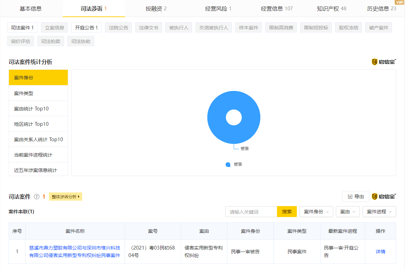Open the 案由 filter dropdown
The width and height of the screenshot is (405, 269).
[347, 212]
